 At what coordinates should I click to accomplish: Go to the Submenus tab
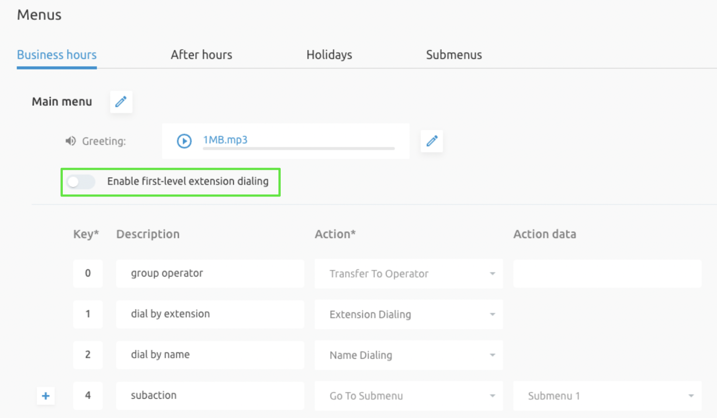(454, 55)
